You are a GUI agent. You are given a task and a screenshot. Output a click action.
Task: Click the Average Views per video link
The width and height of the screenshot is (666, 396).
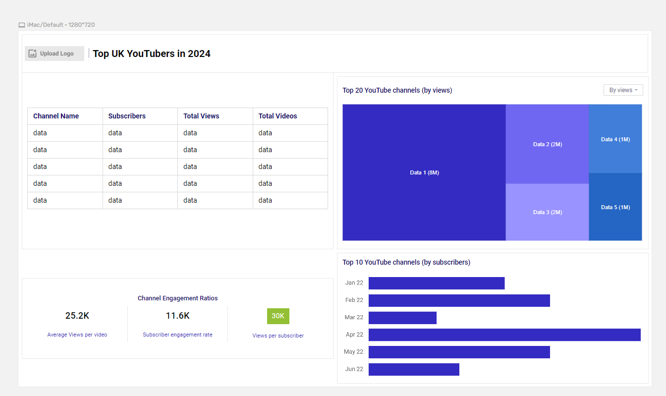pyautogui.click(x=77, y=335)
